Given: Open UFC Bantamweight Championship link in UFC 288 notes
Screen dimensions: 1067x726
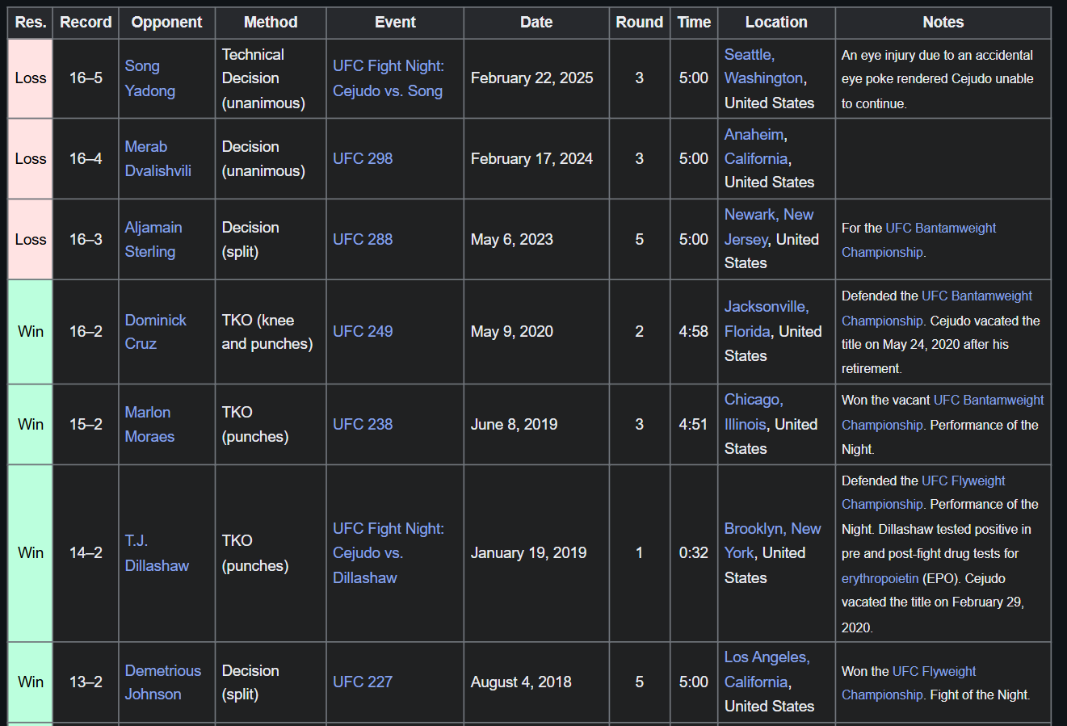Looking at the screenshot, I should pyautogui.click(x=918, y=240).
